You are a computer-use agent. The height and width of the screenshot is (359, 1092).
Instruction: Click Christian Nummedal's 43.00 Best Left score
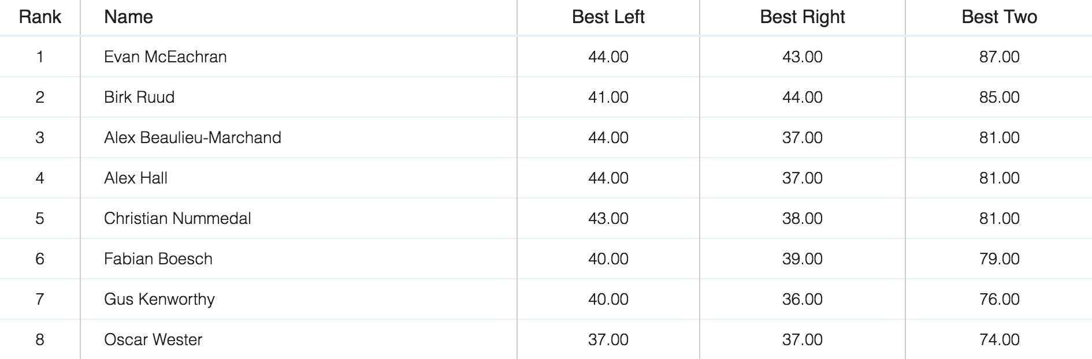[x=608, y=218]
